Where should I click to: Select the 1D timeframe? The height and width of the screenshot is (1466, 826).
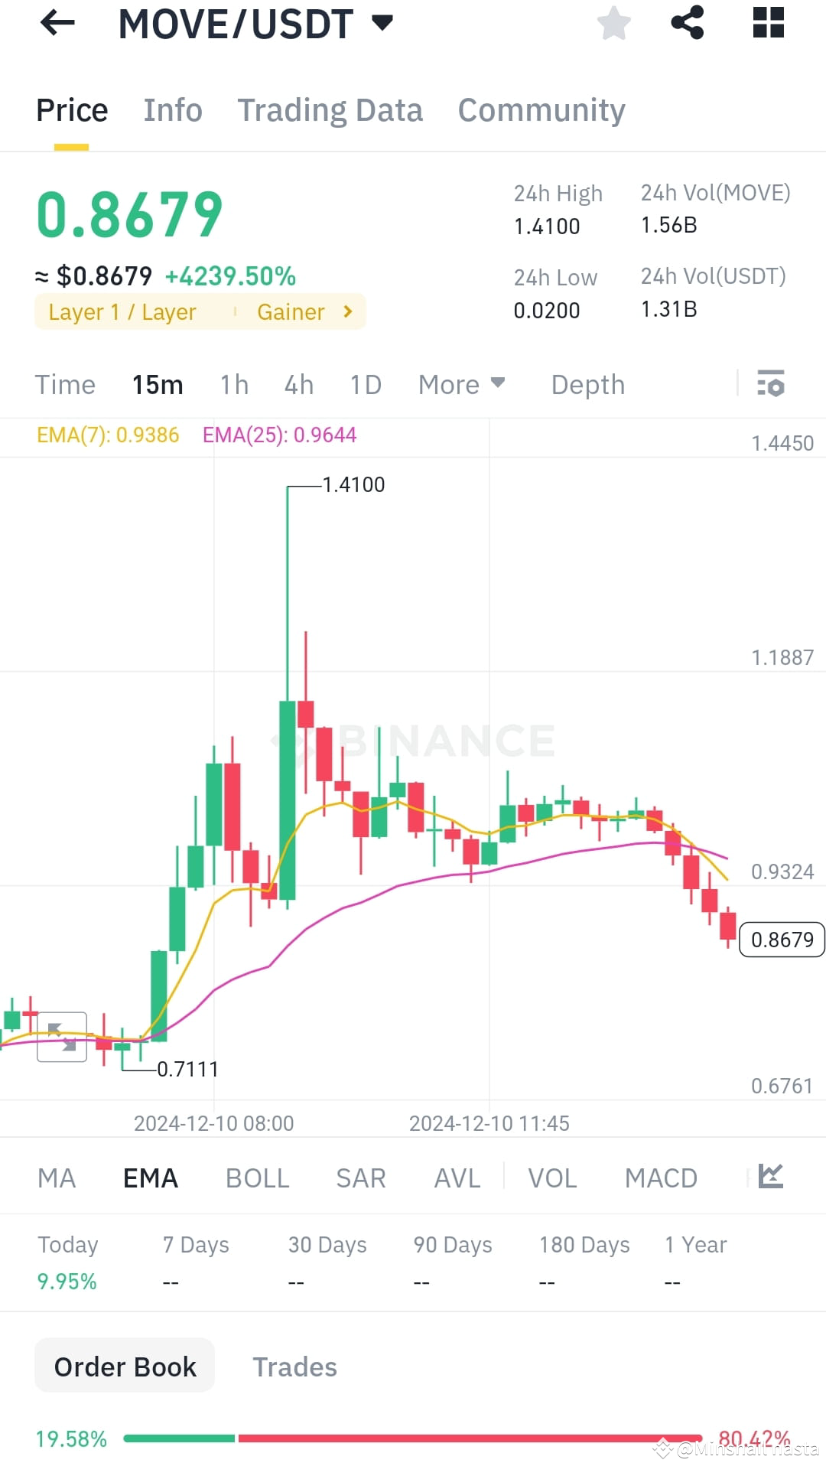pyautogui.click(x=365, y=384)
